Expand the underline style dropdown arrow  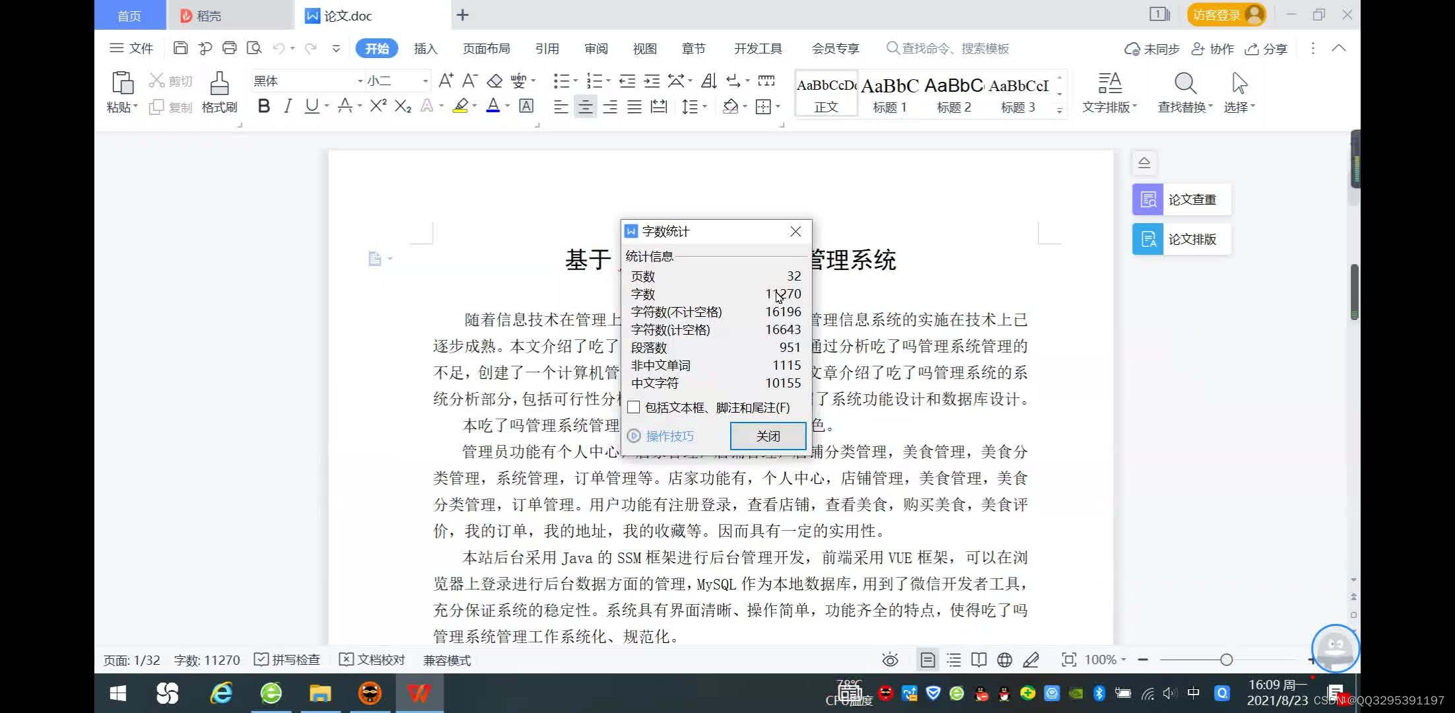326,106
